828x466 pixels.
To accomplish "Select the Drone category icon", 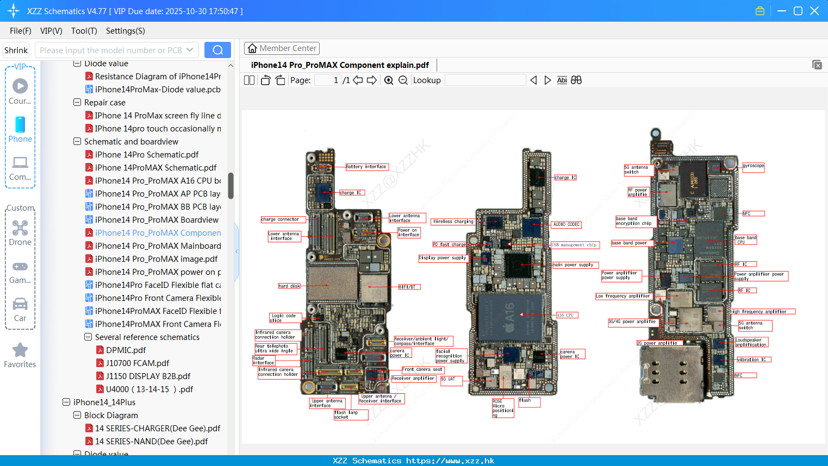I will (x=20, y=232).
